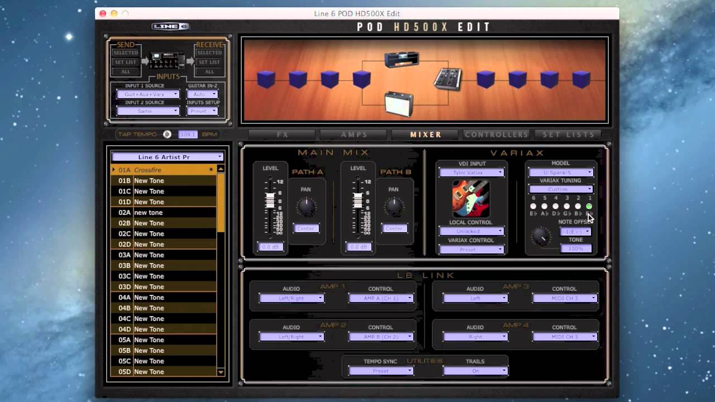Open the Amp 4 Control dropdown
Viewport: 715px width, 402px height.
565,337
